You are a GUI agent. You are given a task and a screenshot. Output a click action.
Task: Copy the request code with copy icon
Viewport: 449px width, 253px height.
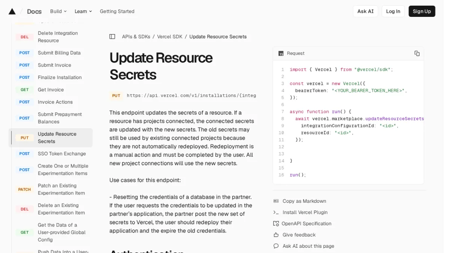[417, 54]
